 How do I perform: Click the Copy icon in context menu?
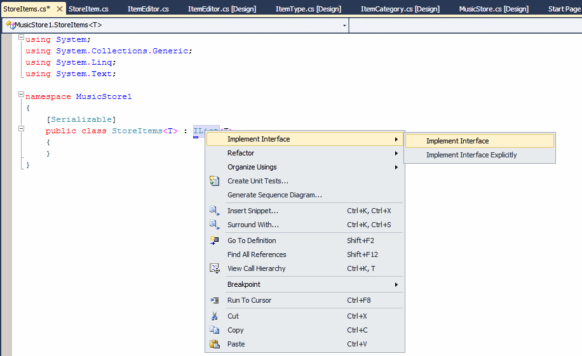pos(215,330)
